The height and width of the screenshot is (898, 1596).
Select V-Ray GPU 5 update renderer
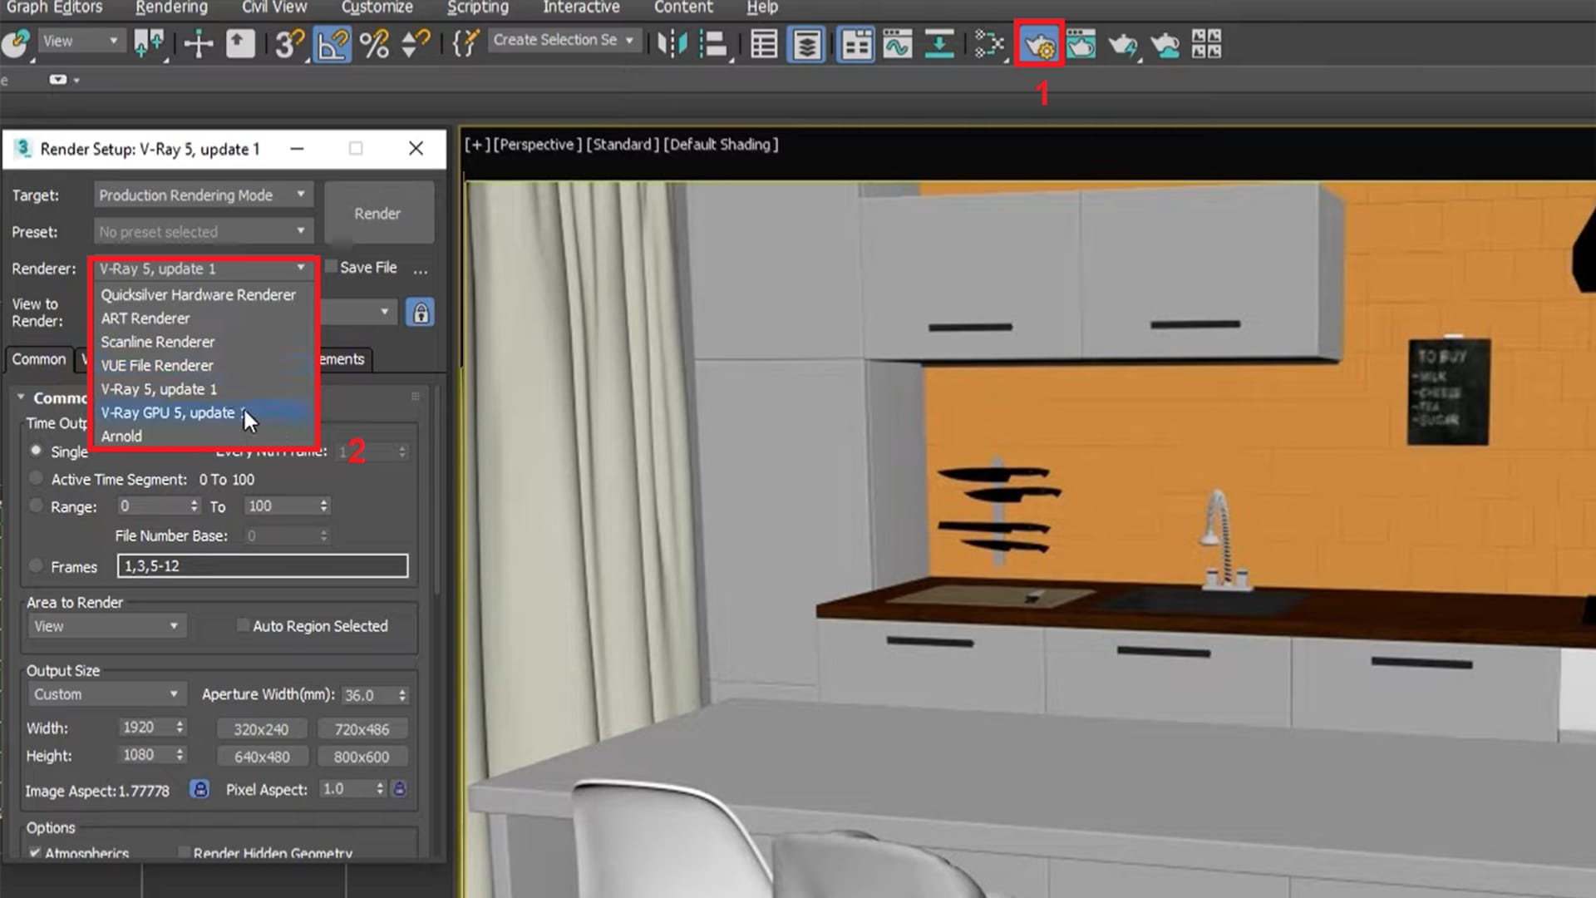tap(170, 412)
